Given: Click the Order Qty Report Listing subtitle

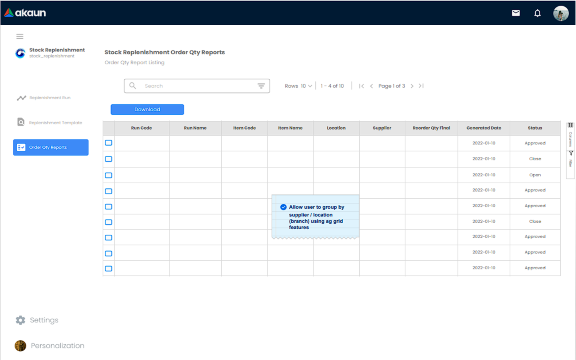Looking at the screenshot, I should [134, 62].
